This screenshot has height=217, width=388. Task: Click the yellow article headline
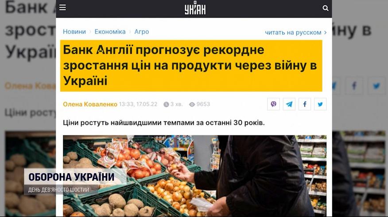(191, 66)
